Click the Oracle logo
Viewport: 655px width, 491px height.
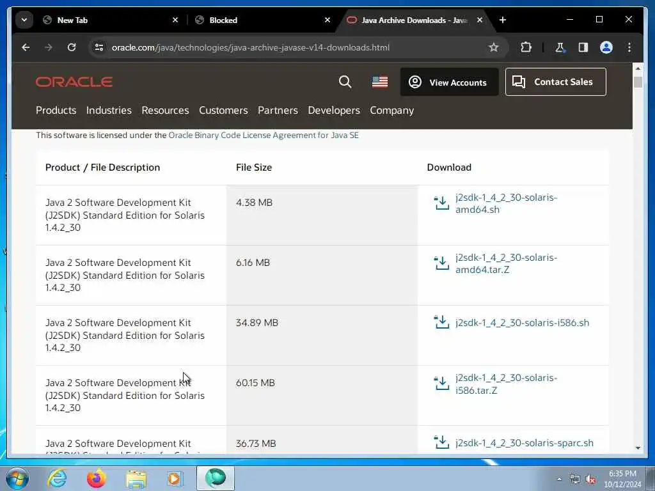74,82
